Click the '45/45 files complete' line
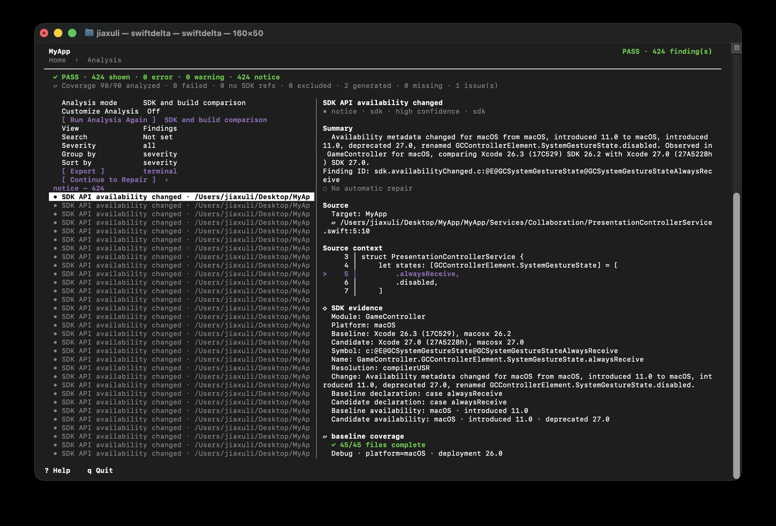The image size is (776, 526). coord(378,445)
